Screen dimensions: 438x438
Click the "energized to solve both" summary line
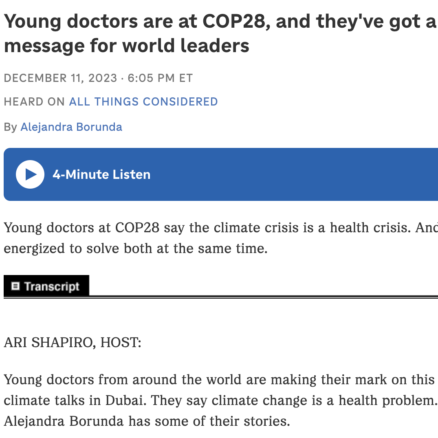click(135, 248)
